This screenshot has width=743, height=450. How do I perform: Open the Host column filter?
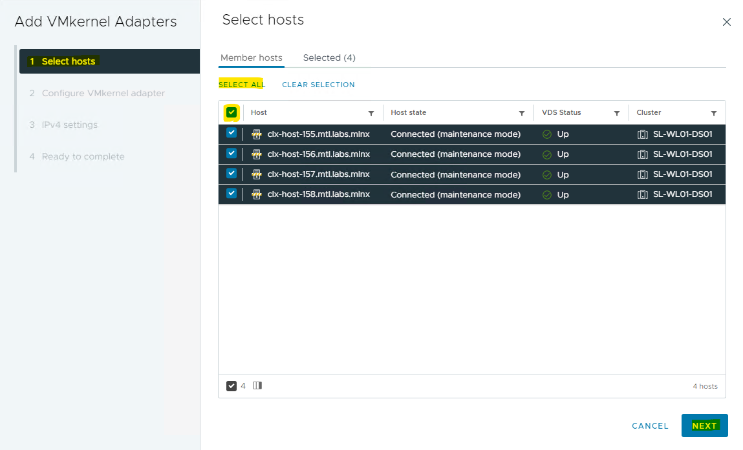(371, 113)
